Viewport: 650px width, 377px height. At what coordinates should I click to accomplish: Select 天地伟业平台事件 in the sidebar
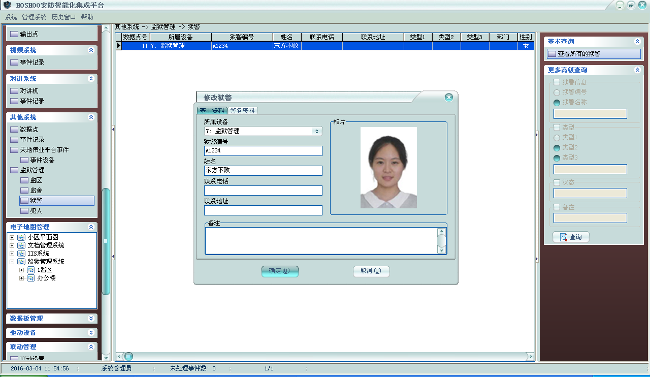click(44, 150)
